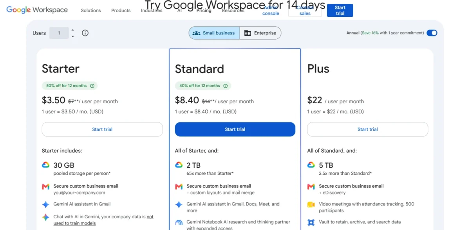470x230 pixels.
Task: Click 'pooled storage per person*' text
Action: 82,173
